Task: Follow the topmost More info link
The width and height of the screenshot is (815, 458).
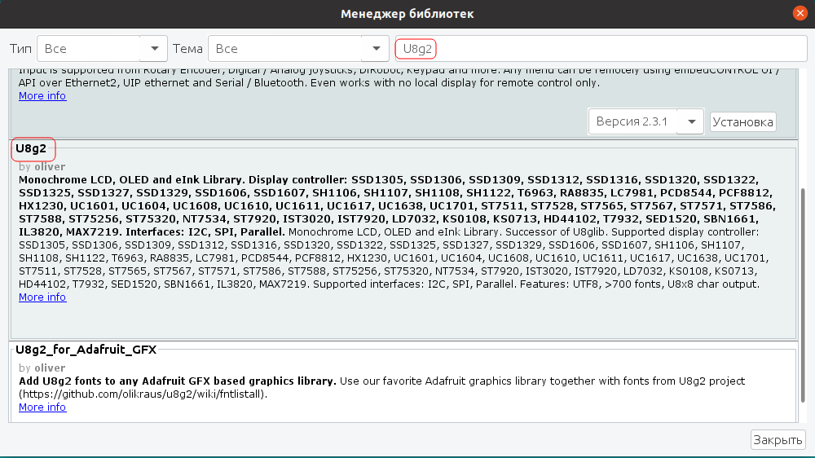Action: 42,96
